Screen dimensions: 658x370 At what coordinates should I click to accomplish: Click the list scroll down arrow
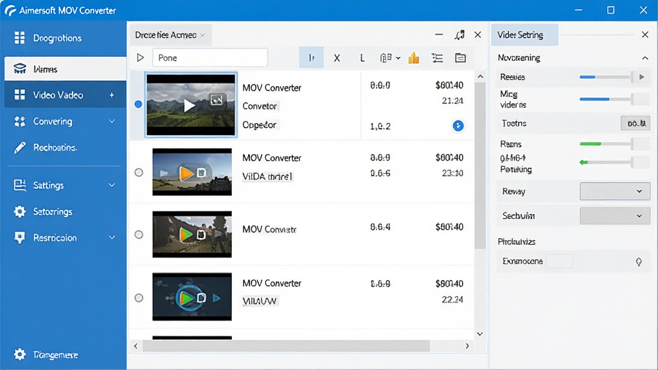[x=480, y=334]
